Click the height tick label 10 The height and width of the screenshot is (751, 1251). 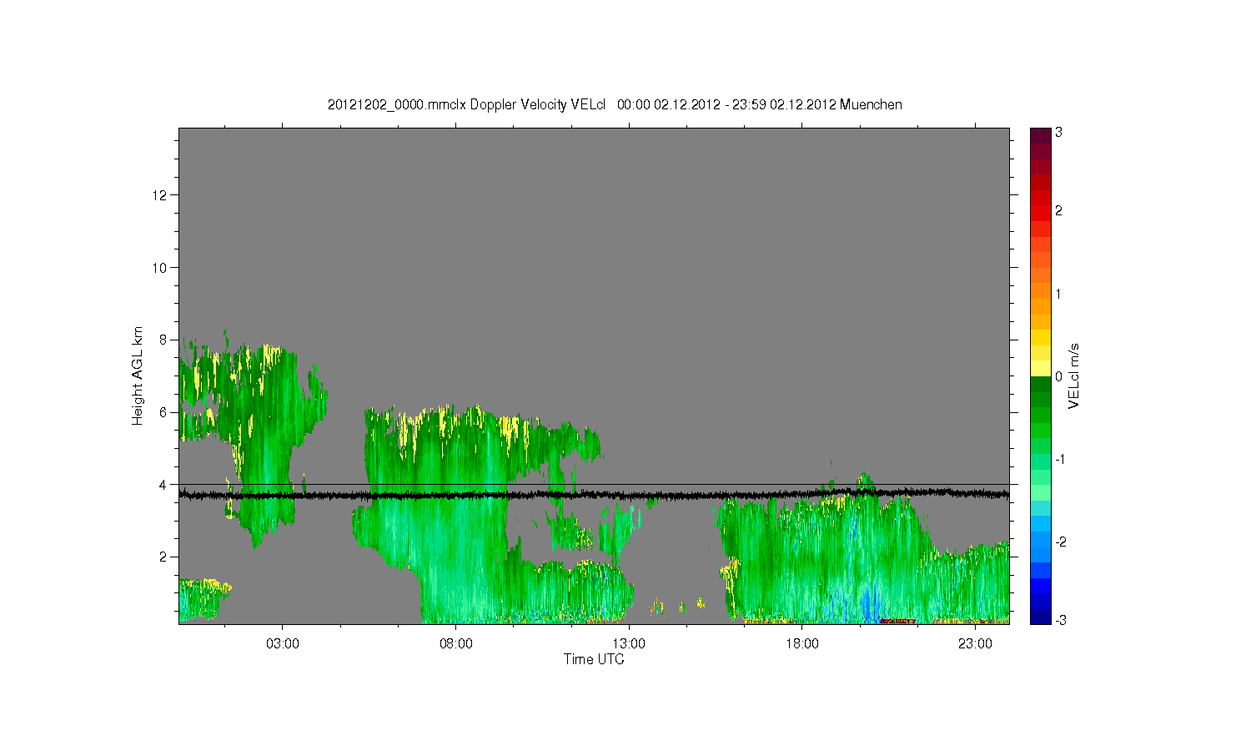160,267
